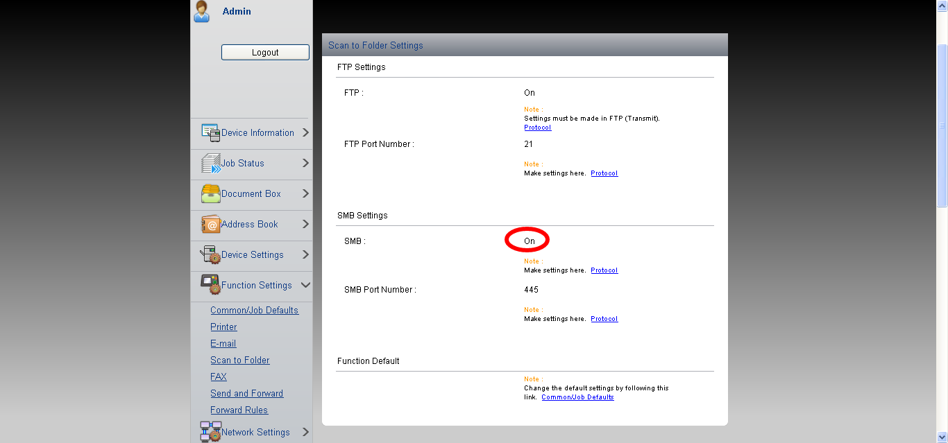The width and height of the screenshot is (948, 443).
Task: Click the Document Box icon
Action: (210, 194)
